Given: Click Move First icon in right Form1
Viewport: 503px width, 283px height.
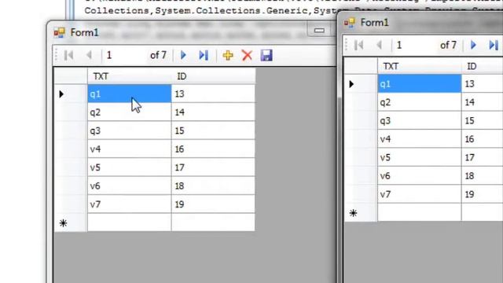Looking at the screenshot, I should point(358,46).
